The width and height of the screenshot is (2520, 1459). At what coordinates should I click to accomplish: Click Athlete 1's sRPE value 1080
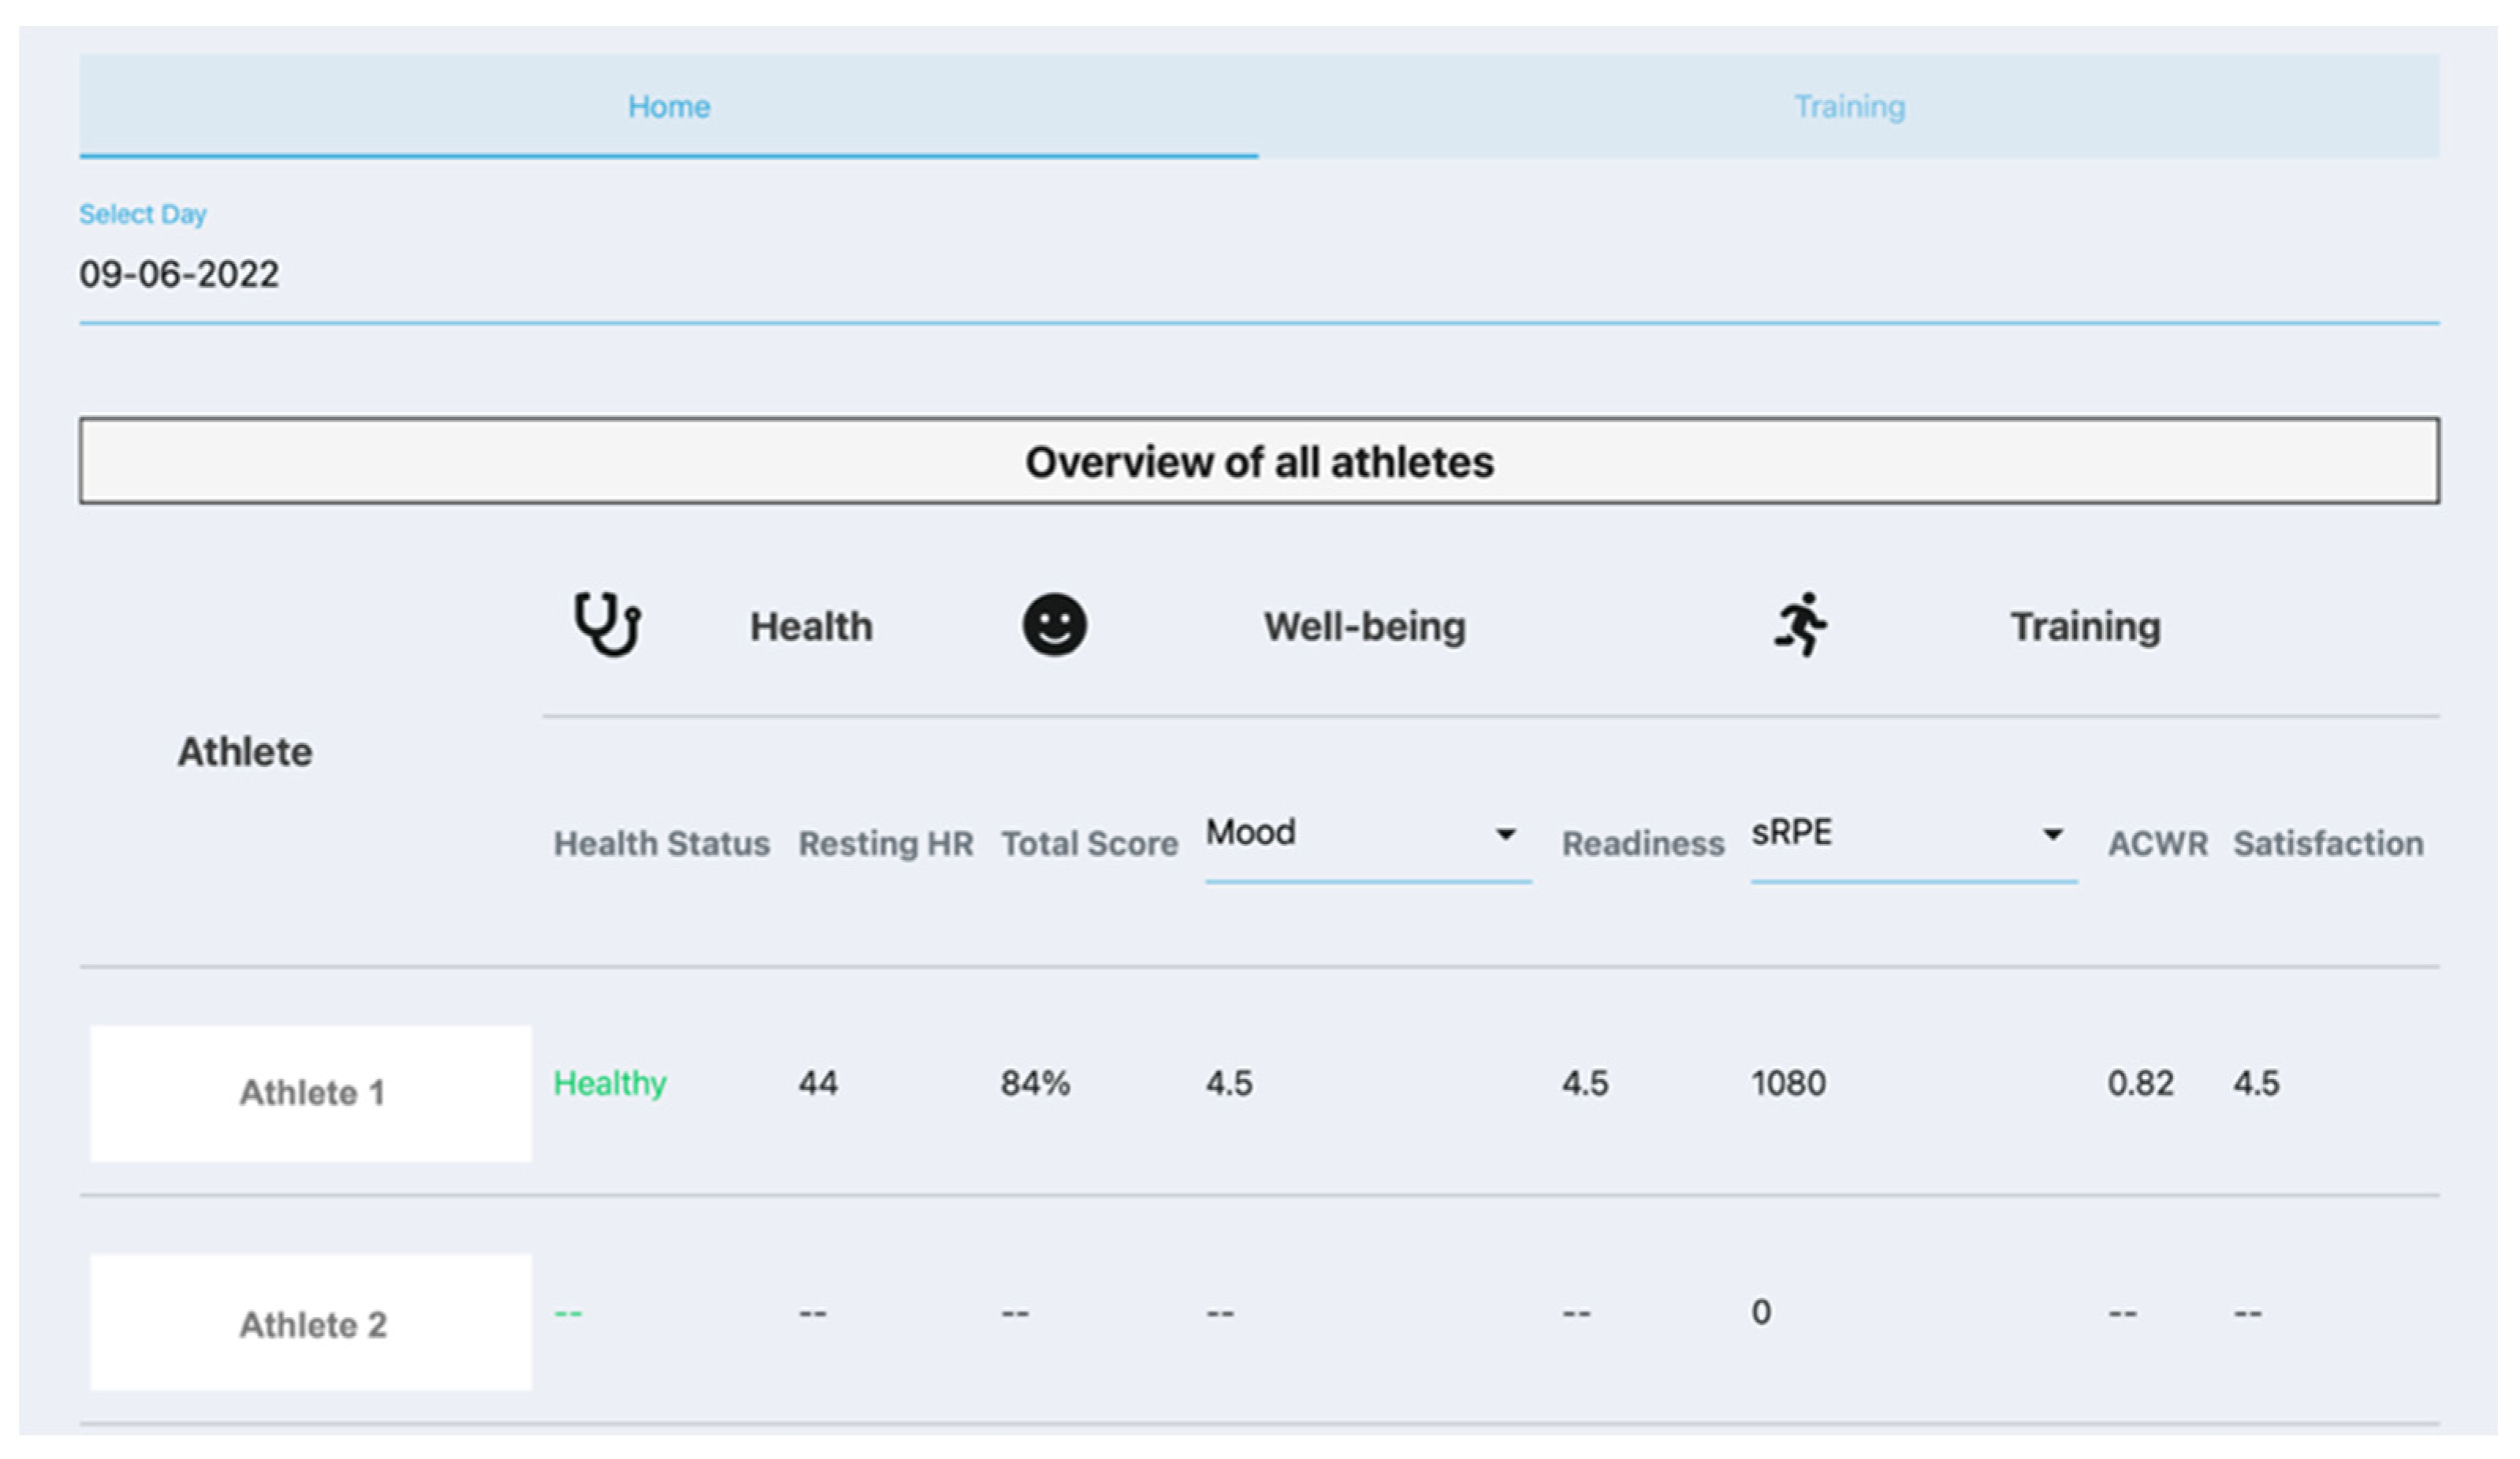click(1788, 1083)
